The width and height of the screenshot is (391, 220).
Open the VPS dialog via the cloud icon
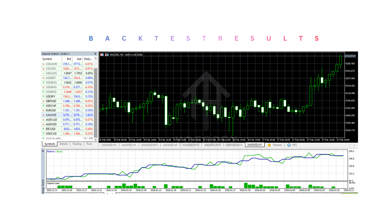tap(288, 145)
